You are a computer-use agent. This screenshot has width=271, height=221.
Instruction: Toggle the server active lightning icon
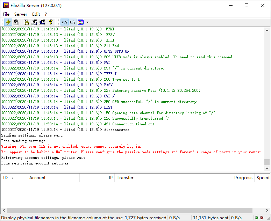click(x=8, y=22)
